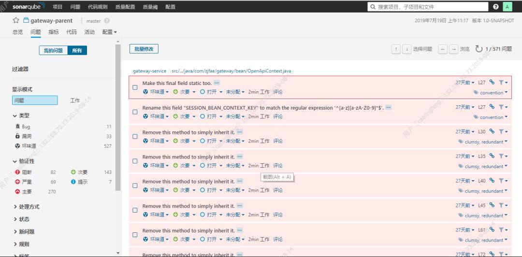Open the gateway-service breadcrumb link

coord(149,71)
